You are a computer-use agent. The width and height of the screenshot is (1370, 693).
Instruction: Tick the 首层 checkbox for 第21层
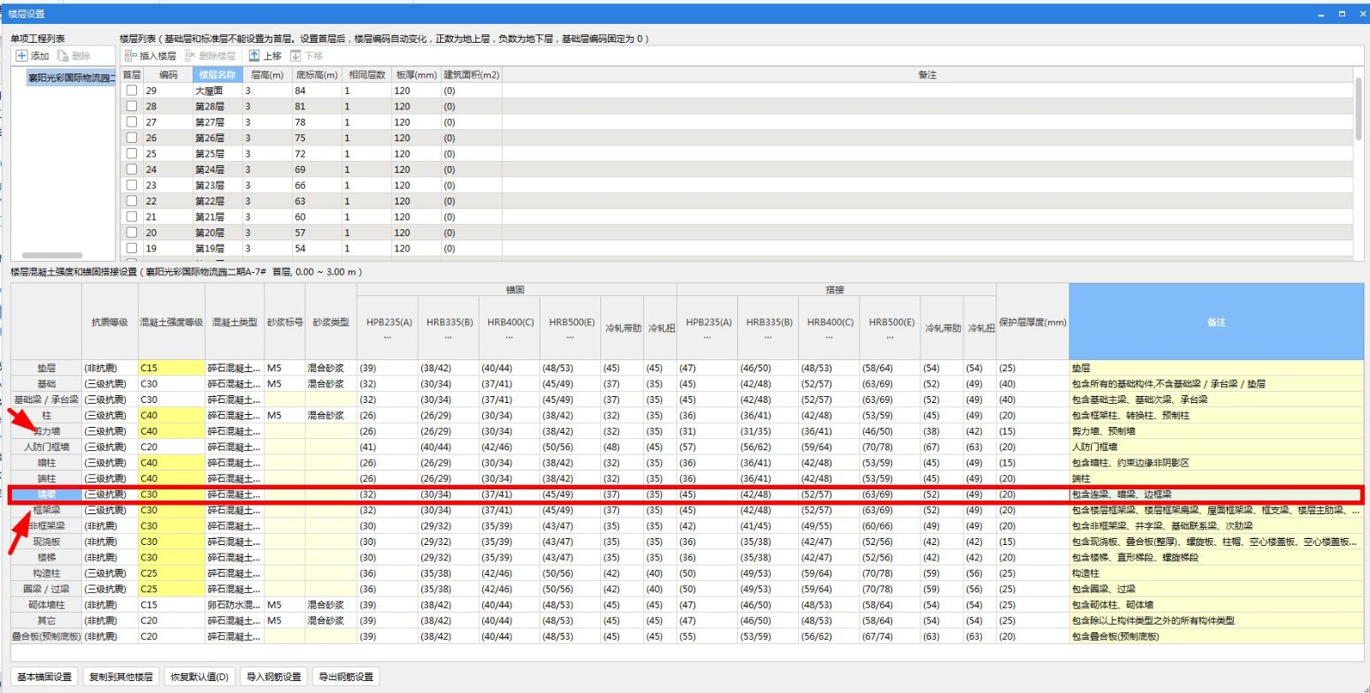(132, 216)
